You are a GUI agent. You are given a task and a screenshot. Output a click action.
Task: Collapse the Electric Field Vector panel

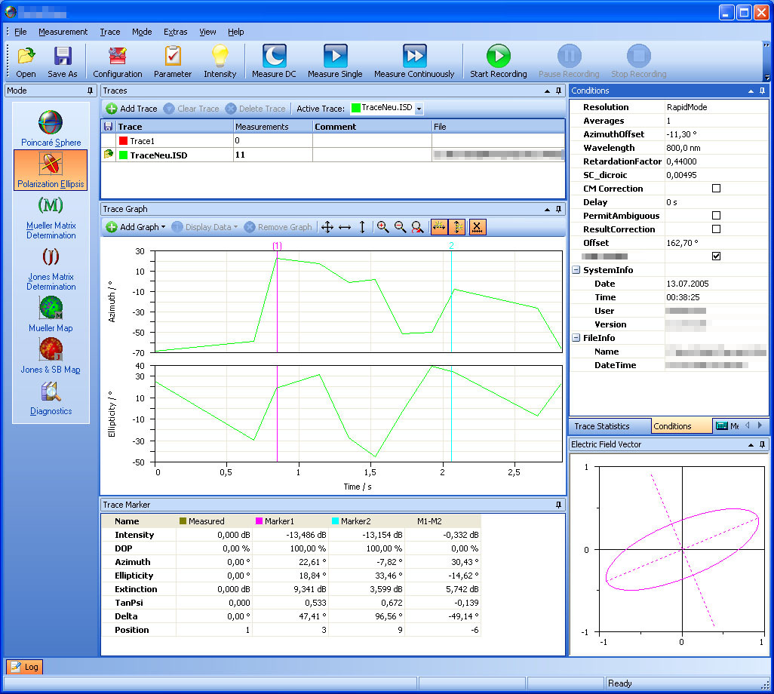tap(751, 445)
